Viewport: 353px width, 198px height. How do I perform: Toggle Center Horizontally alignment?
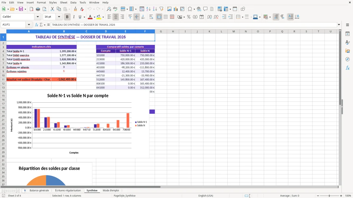[x=116, y=17]
